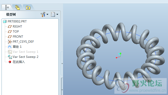Click the navigator panel collapse handle
This screenshot has width=168, height=95.
pos(62,63)
